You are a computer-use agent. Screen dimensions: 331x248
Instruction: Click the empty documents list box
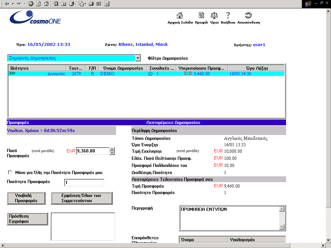83,226
